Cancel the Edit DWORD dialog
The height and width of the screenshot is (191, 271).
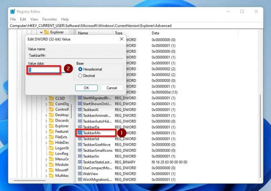[112, 88]
